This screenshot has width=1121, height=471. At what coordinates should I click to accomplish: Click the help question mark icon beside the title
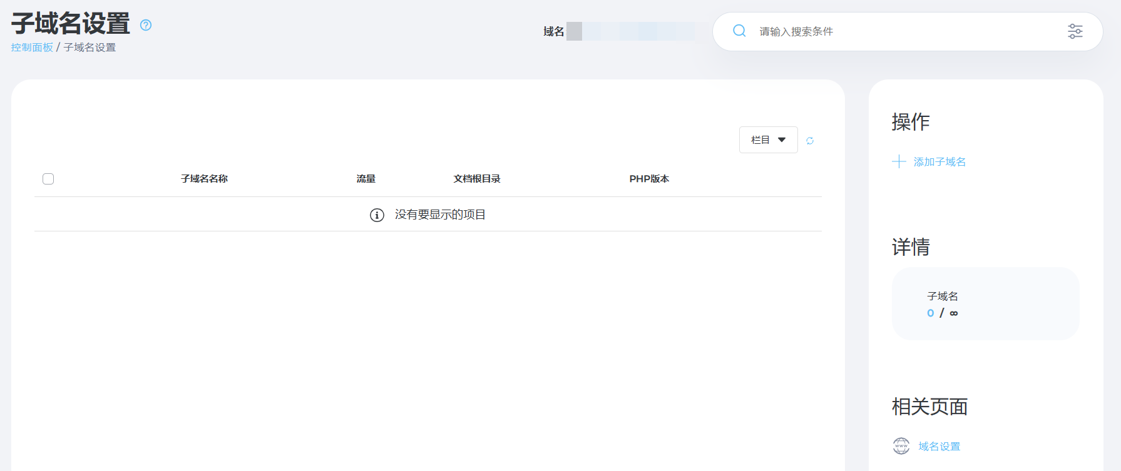click(x=146, y=25)
